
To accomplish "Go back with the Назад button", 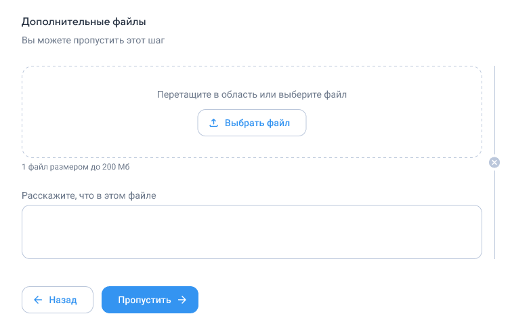I will tap(58, 300).
